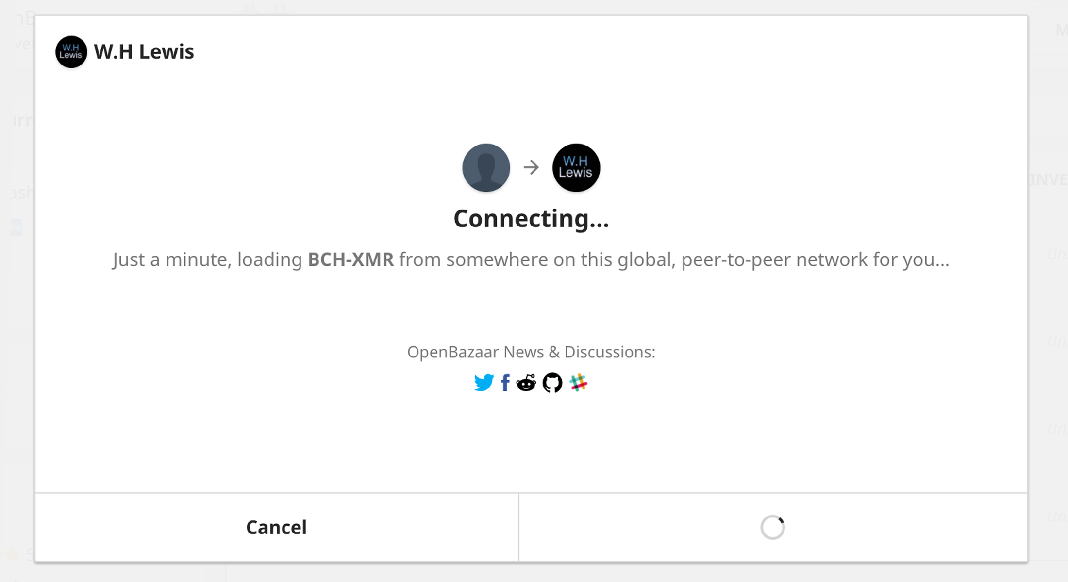Click the Cancel button
The width and height of the screenshot is (1068, 582).
click(x=276, y=527)
